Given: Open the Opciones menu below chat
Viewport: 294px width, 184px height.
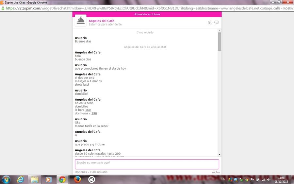Looking at the screenshot, I should coord(81,172).
